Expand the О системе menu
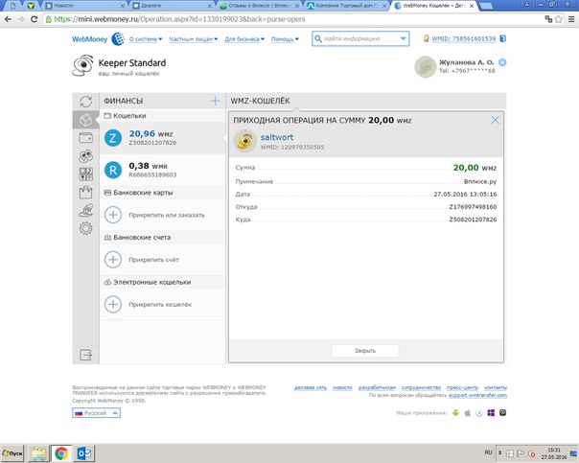The width and height of the screenshot is (579, 463). pos(146,39)
